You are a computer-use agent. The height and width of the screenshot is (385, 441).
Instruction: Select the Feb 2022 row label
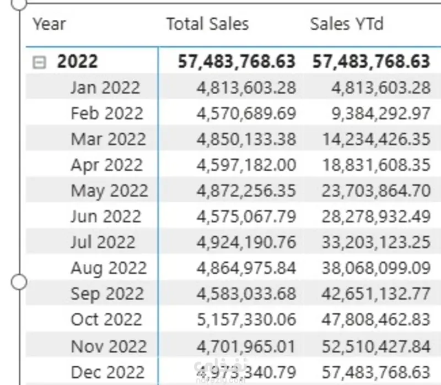point(107,113)
